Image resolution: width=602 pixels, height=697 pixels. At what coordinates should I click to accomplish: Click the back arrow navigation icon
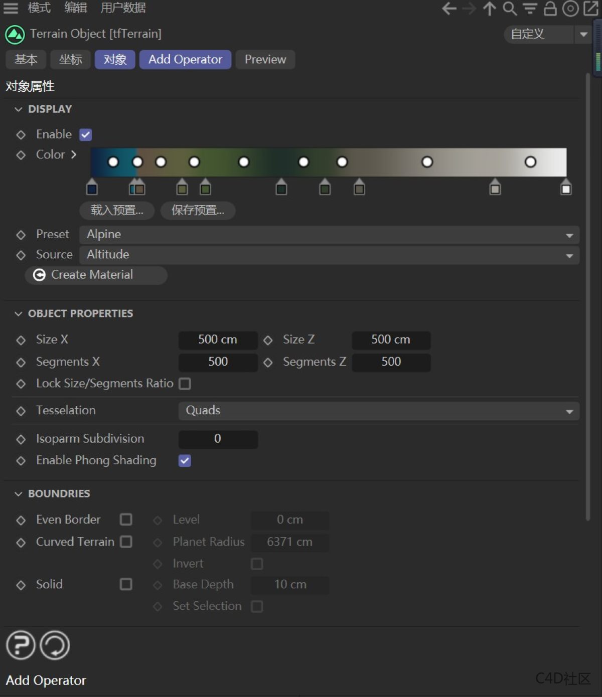point(448,9)
